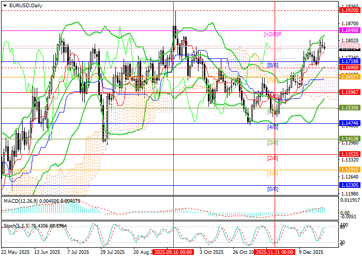Image resolution: width=362 pixels, height=258 pixels.
Task: Click the 1.13980 price scale value
Action: (350, 143)
